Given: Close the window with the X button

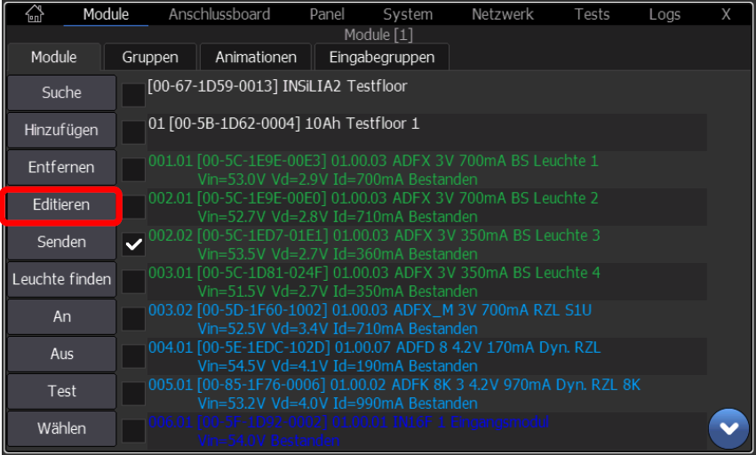Looking at the screenshot, I should tap(726, 14).
